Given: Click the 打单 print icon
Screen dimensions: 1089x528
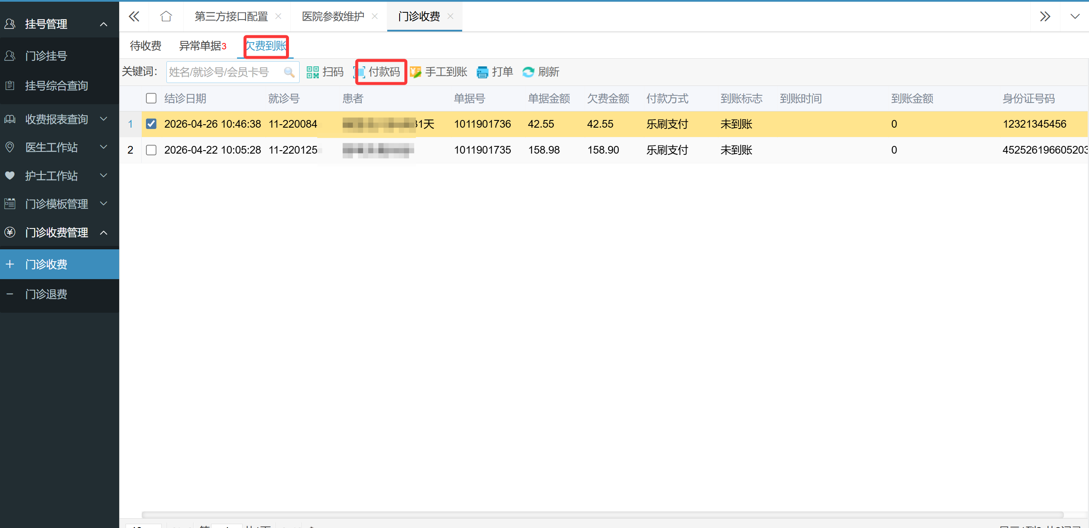Looking at the screenshot, I should (483, 72).
